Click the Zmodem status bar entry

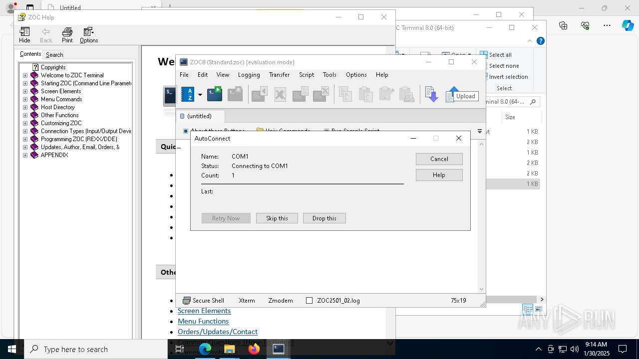[281, 301]
